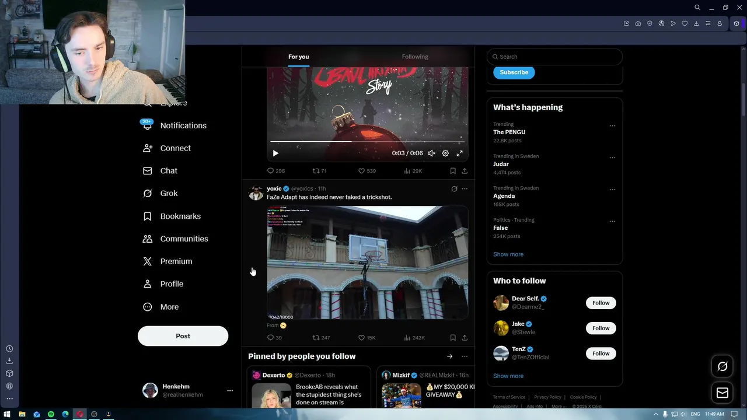Enter fullscreen on the video player
The image size is (747, 420).
459,153
